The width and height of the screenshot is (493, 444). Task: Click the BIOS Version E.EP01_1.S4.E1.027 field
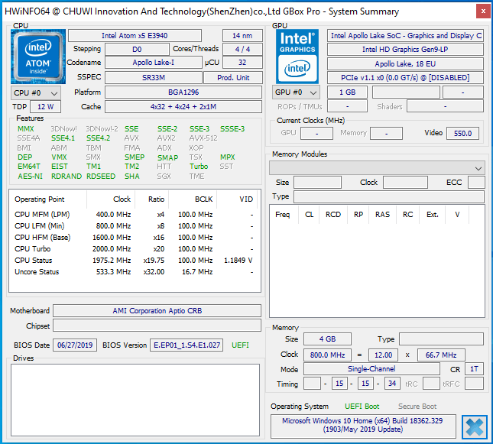point(186,345)
